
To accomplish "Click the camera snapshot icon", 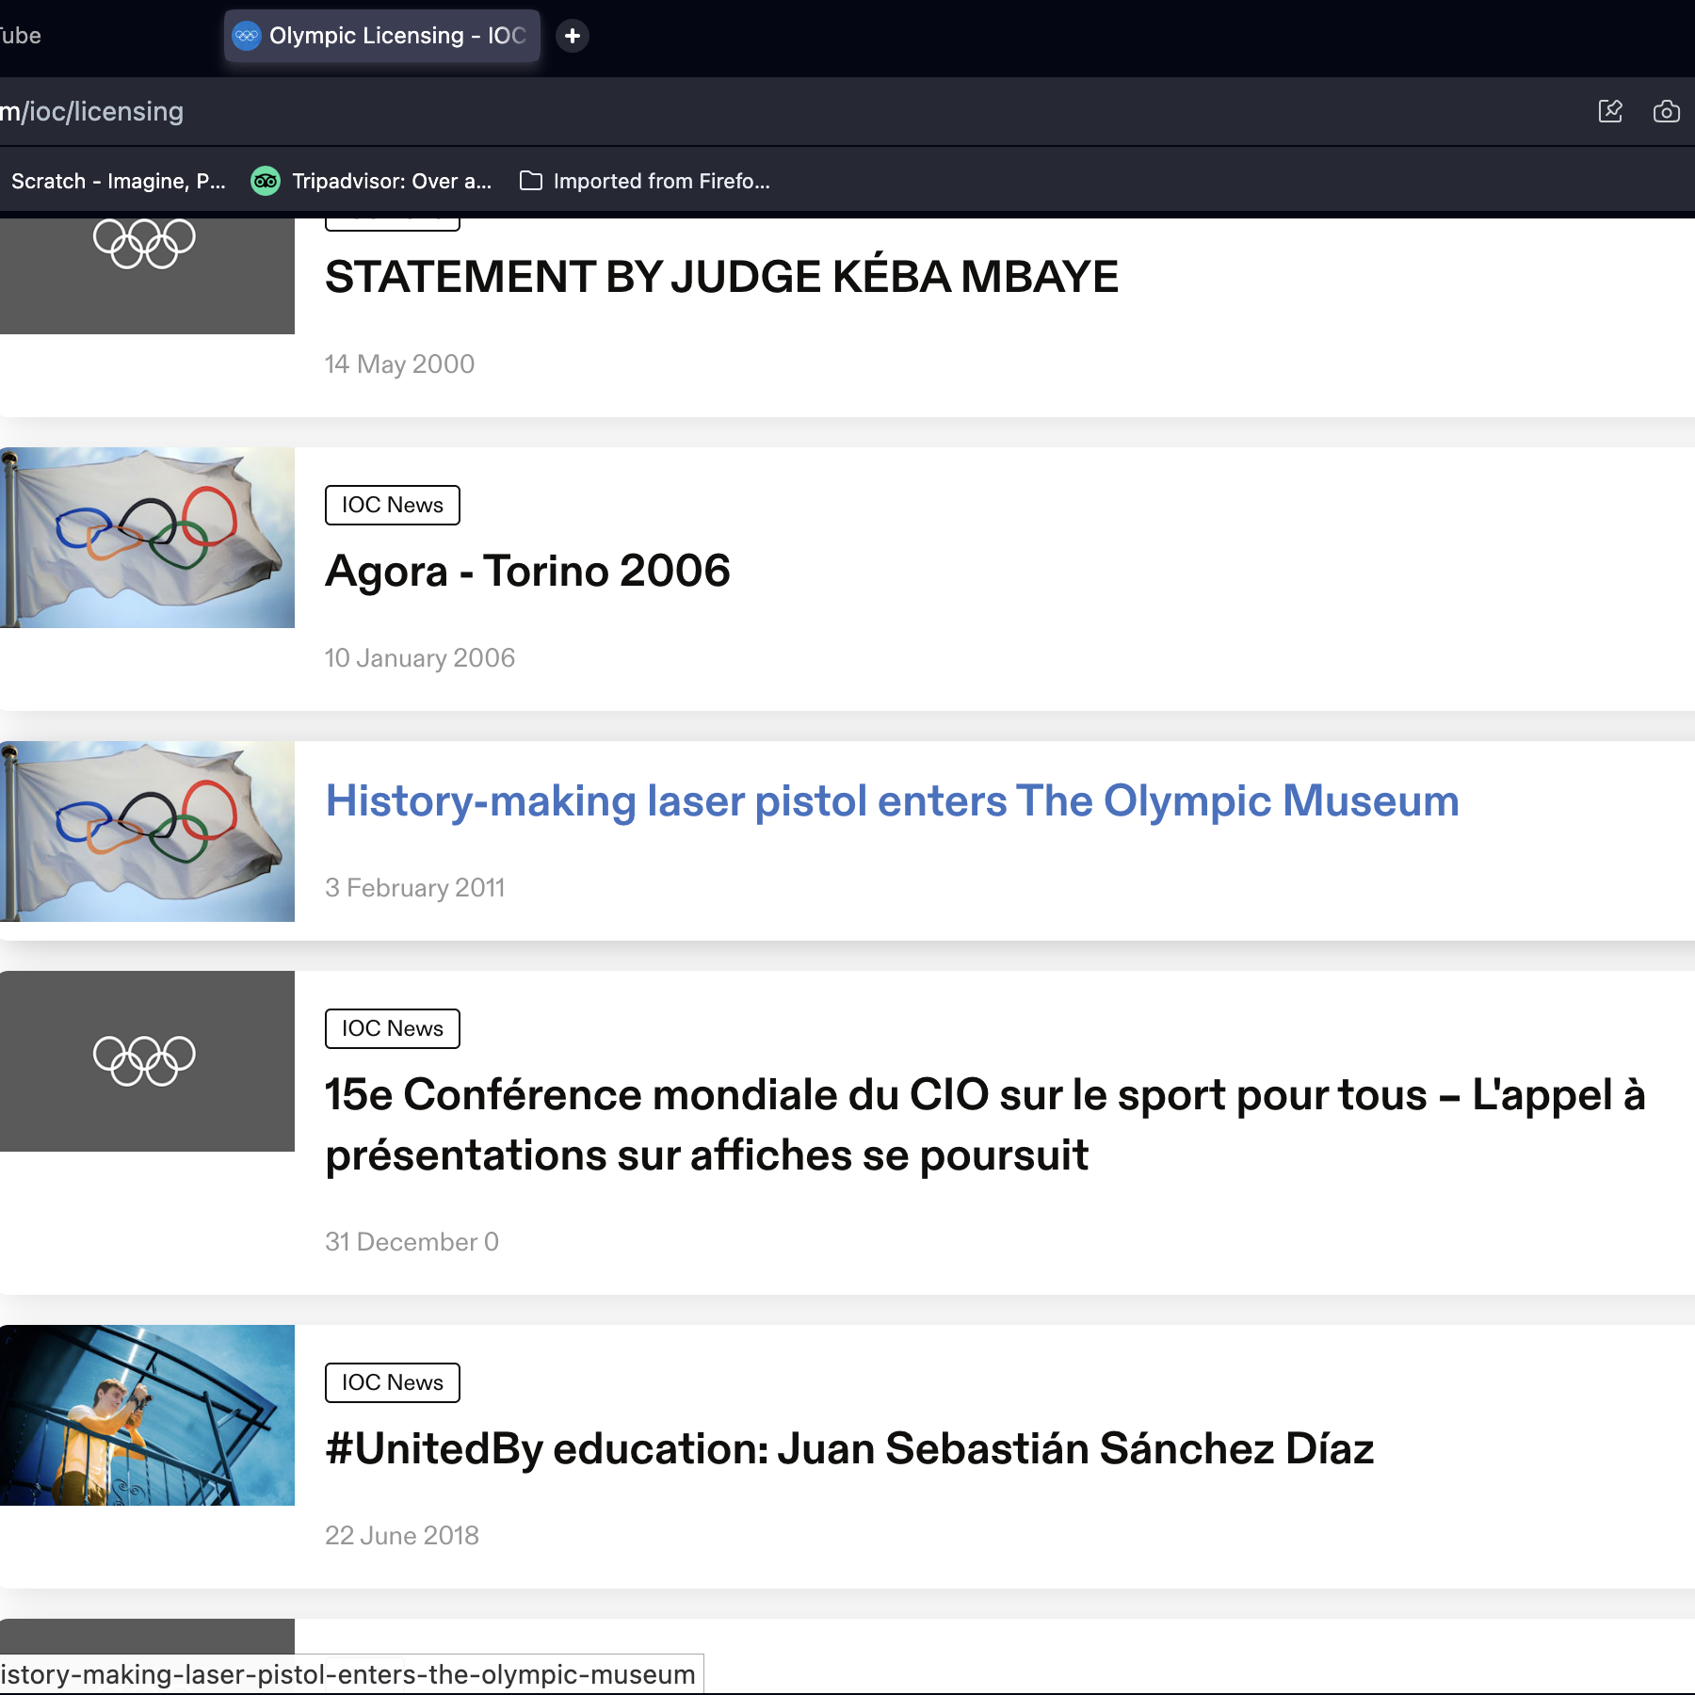I will tap(1666, 111).
